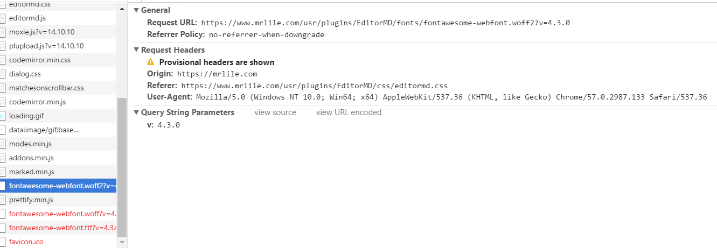Click the file icon next to favicon.ico
The height and width of the screenshot is (248, 717).
point(2,242)
